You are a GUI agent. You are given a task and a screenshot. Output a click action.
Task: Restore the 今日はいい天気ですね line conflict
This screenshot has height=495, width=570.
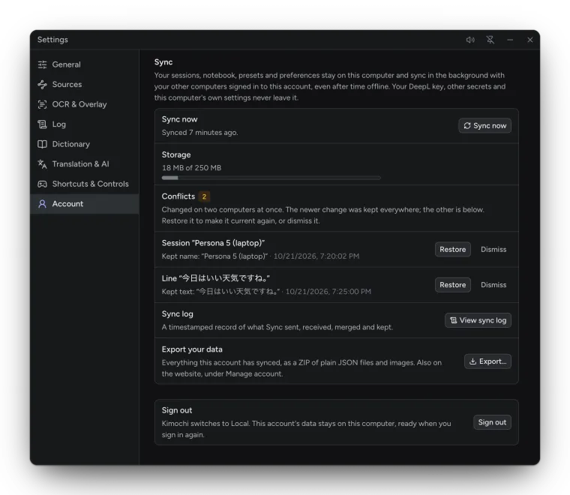[452, 285]
